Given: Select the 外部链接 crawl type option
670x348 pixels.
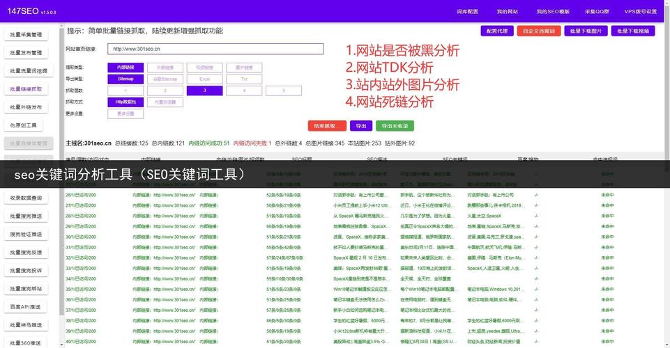Looking at the screenshot, I should pyautogui.click(x=165, y=68).
